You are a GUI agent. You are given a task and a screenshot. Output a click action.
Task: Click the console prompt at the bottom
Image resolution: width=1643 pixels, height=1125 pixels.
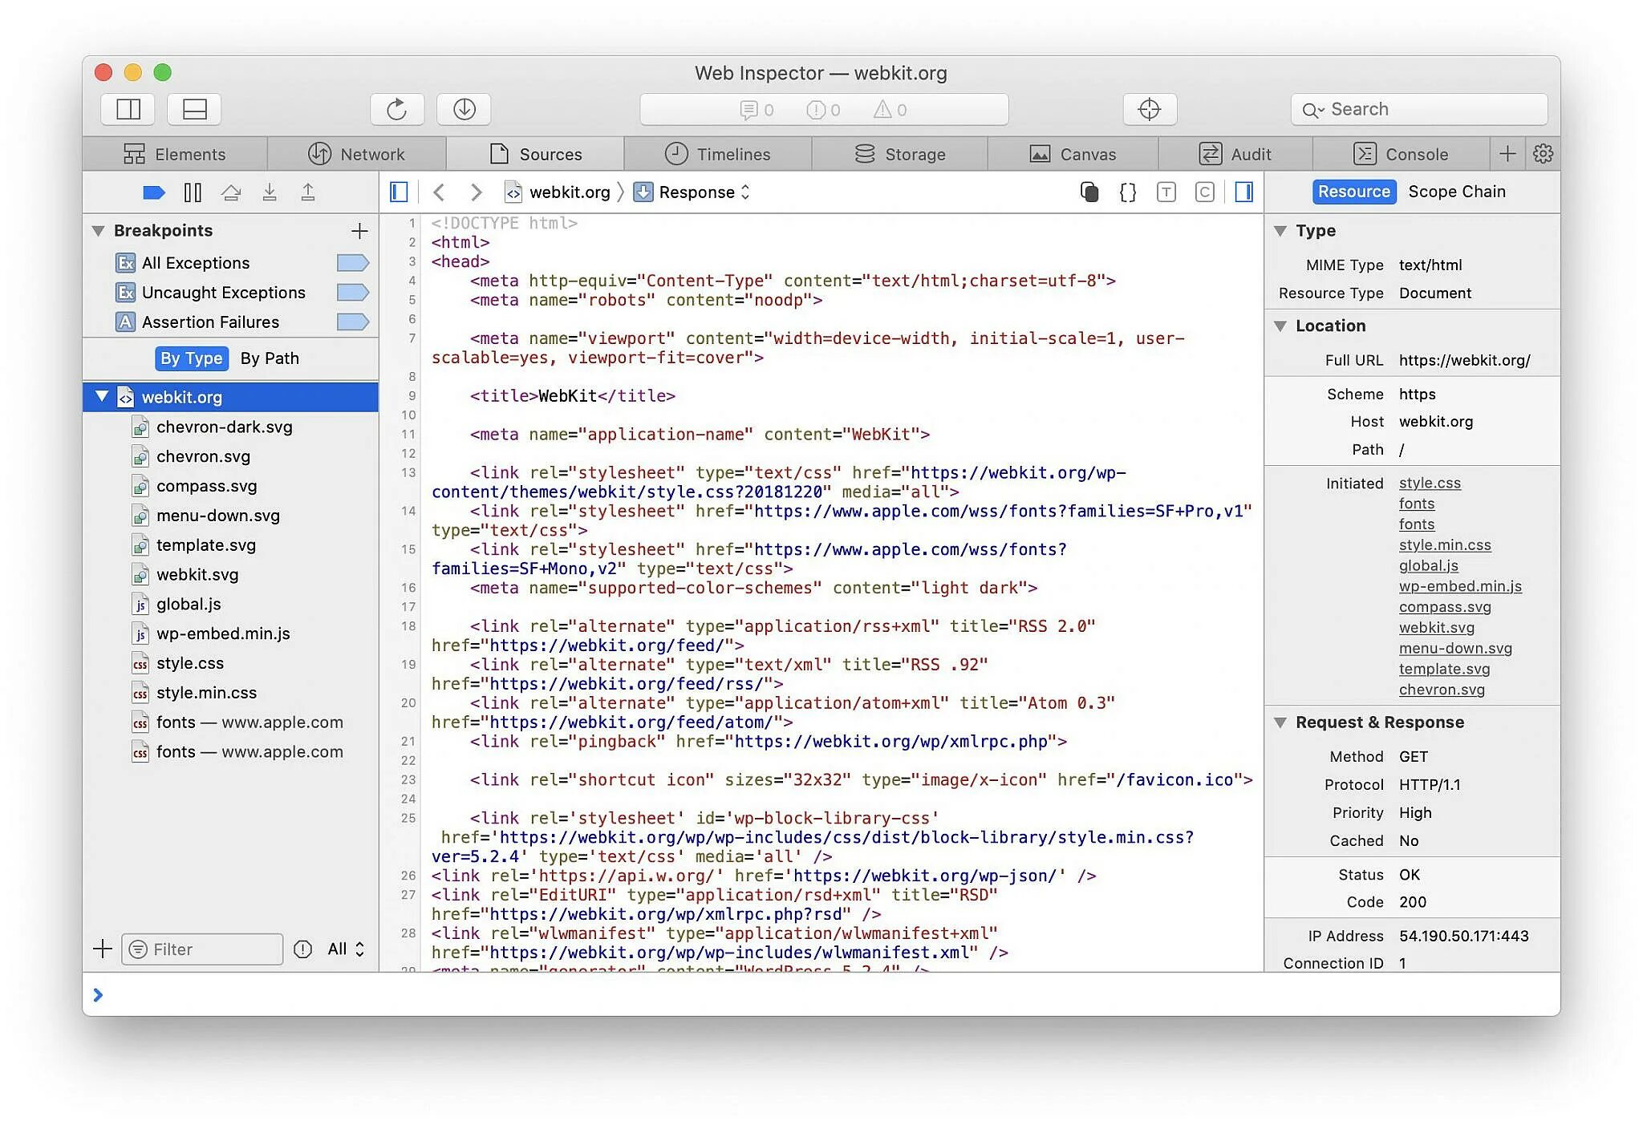point(821,995)
